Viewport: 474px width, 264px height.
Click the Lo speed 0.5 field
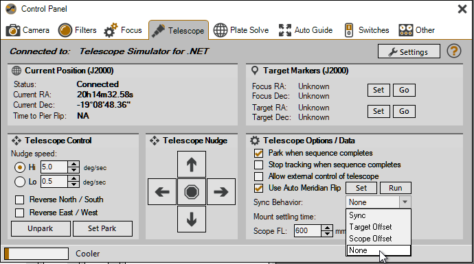click(54, 181)
